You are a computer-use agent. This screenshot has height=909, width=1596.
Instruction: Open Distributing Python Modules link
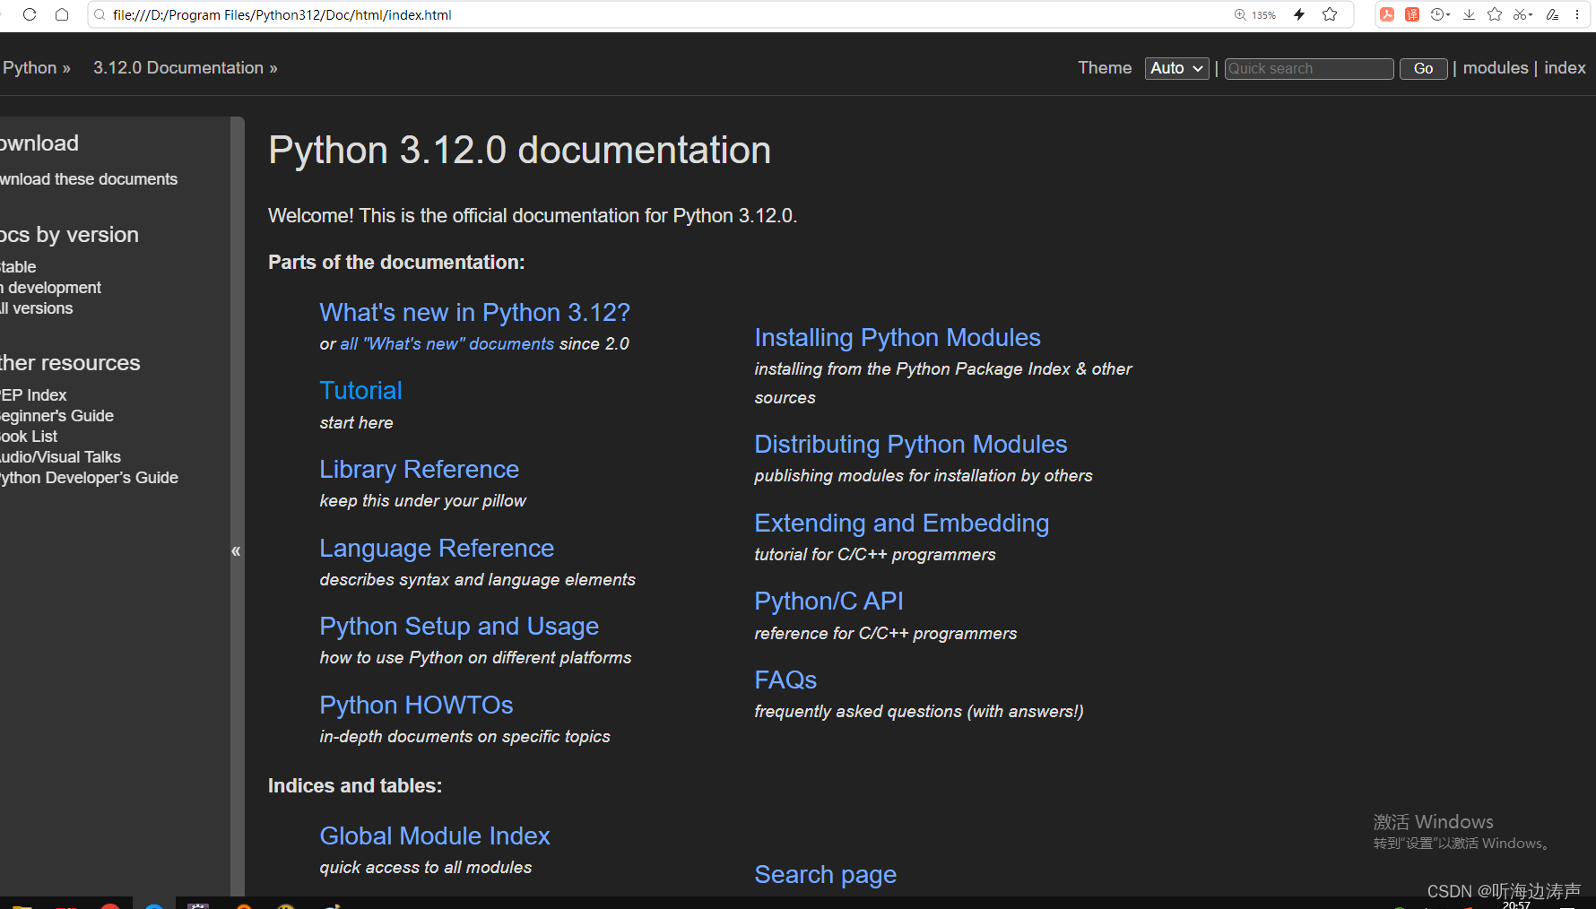tap(911, 445)
